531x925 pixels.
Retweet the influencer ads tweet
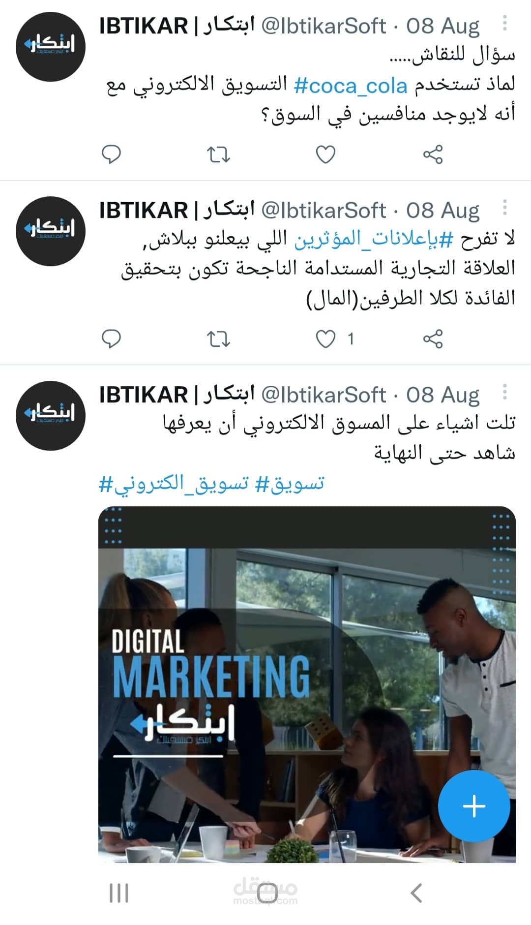[218, 339]
